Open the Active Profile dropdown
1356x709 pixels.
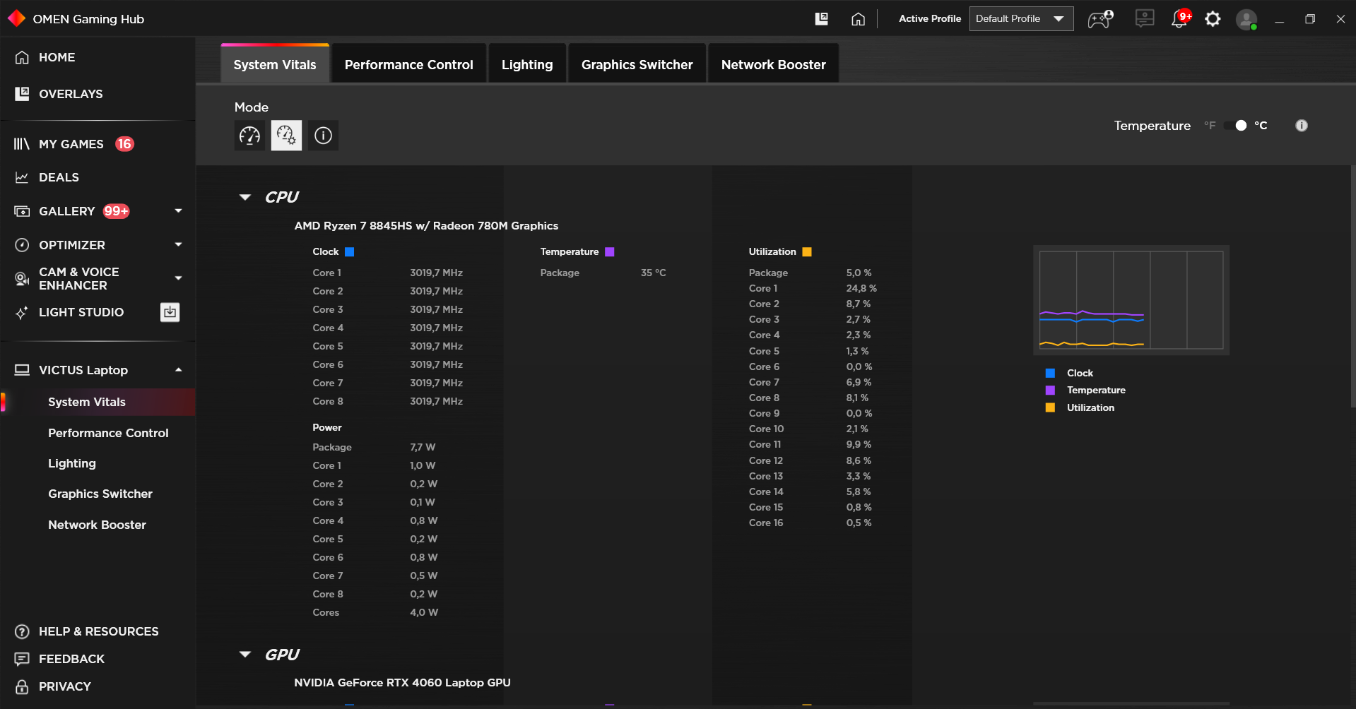1021,19
